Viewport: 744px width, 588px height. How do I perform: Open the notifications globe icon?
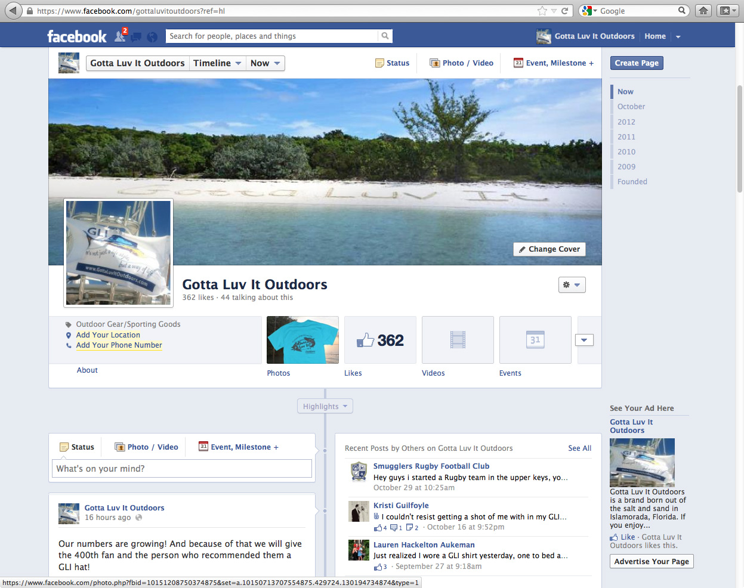[x=152, y=37]
